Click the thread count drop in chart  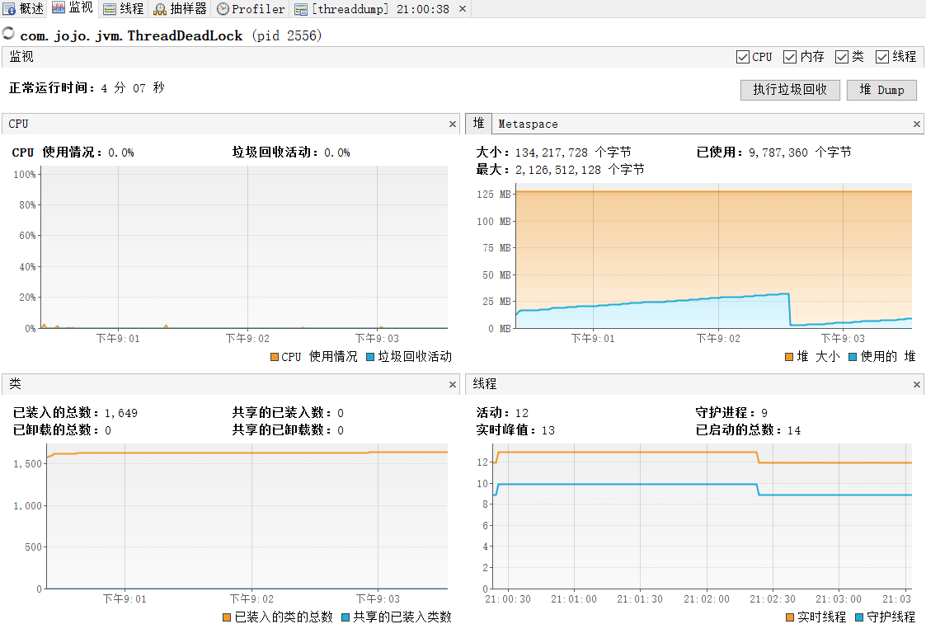(x=758, y=457)
